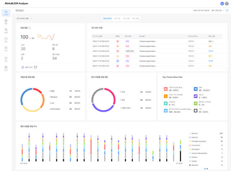231x171 pixels.
Task: Open first detection row's Cleatpassagenhelper process
Action: [148, 41]
